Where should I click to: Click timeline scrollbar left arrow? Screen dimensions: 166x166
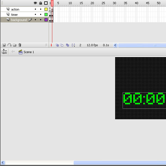click(115, 45)
